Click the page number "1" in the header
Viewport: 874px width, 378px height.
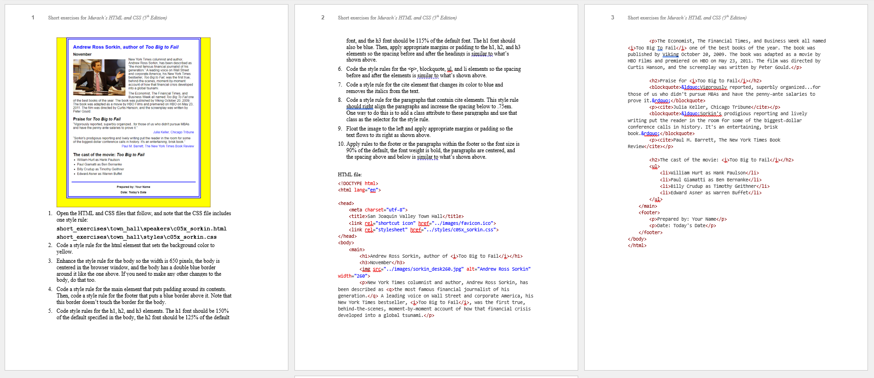[x=33, y=18]
